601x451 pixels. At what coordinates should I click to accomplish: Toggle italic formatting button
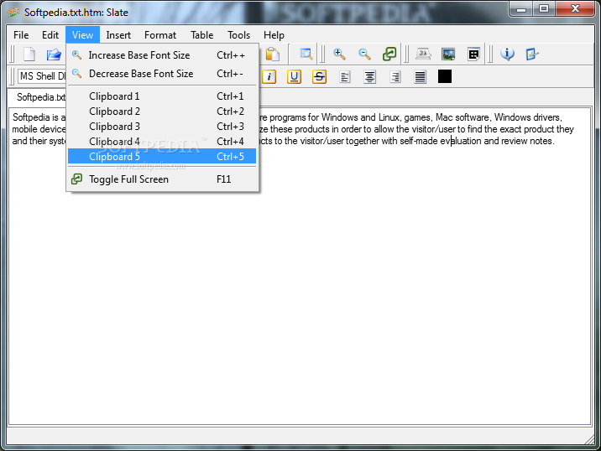[269, 77]
